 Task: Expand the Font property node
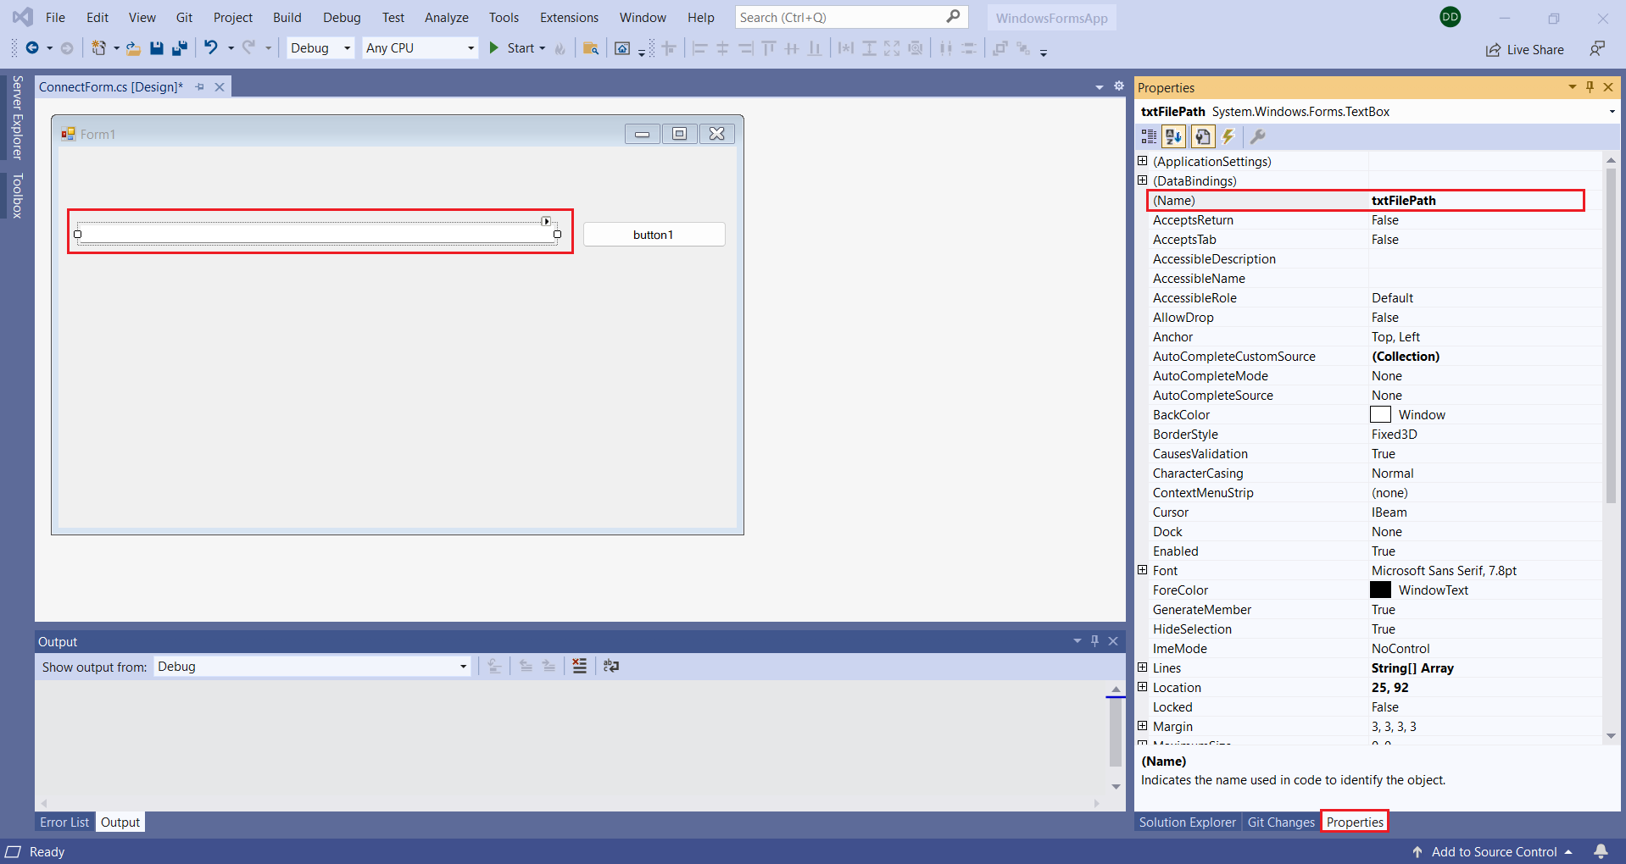(x=1142, y=571)
